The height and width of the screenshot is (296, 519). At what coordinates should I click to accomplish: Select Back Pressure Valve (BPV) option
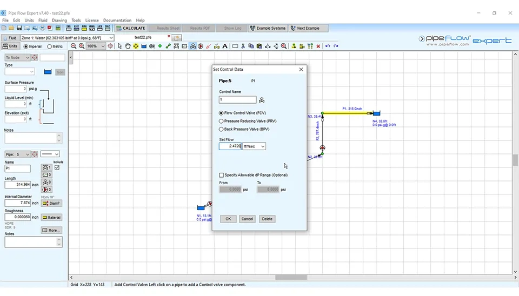click(x=221, y=129)
